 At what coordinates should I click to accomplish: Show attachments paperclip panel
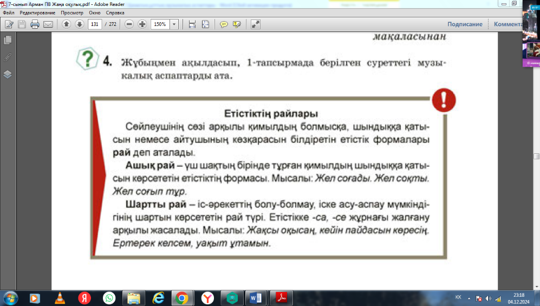(x=8, y=57)
